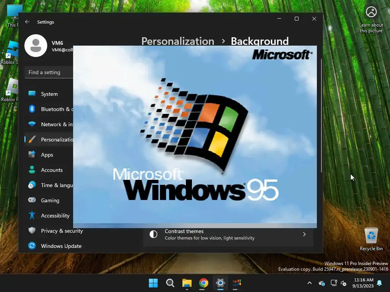Open the Windows Start menu
The image size is (390, 292).
tap(153, 283)
